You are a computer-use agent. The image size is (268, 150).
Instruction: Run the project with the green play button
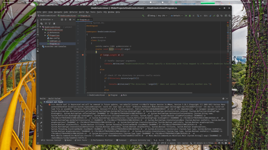pos(186,16)
